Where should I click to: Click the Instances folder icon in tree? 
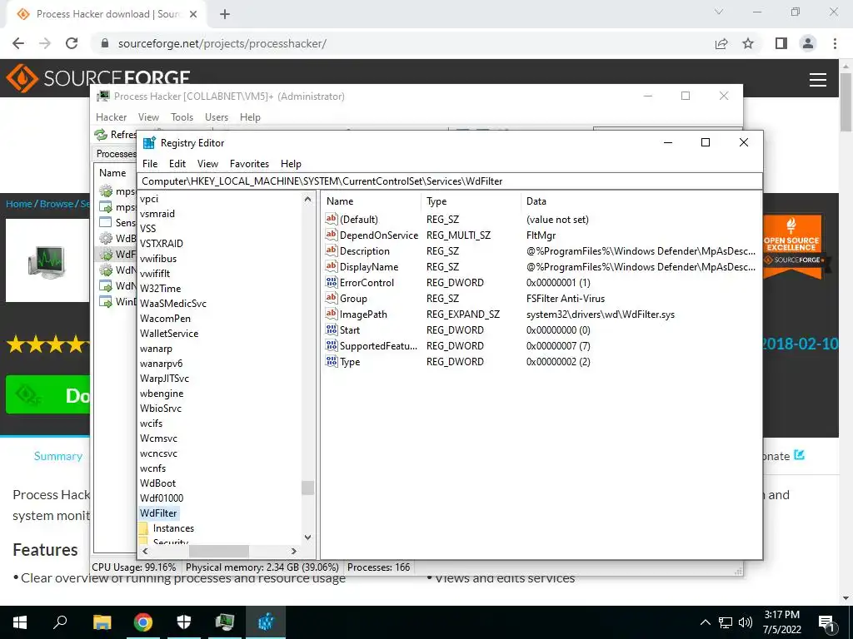(143, 528)
